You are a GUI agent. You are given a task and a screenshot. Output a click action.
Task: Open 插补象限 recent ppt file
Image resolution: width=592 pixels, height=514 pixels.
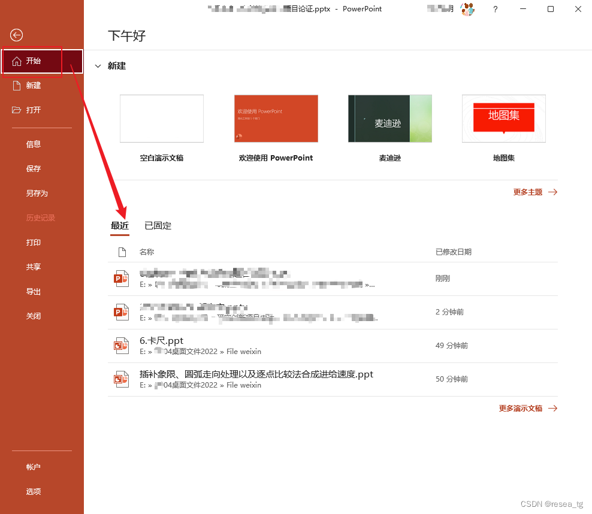333,379
